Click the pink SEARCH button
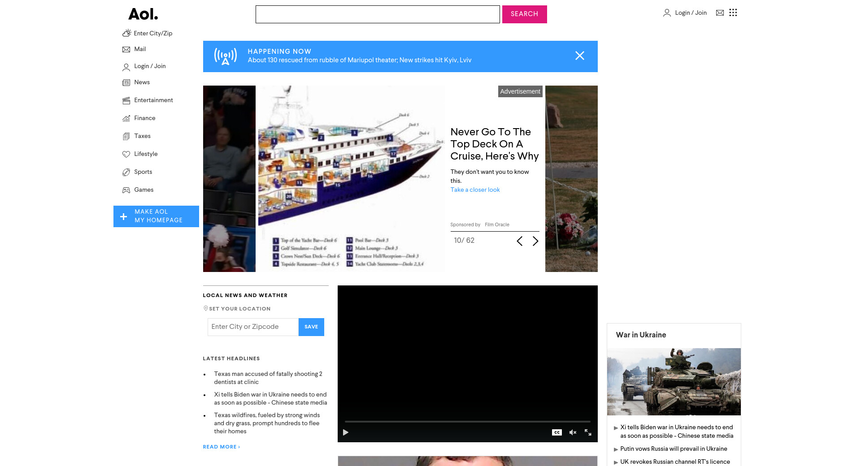 [525, 14]
